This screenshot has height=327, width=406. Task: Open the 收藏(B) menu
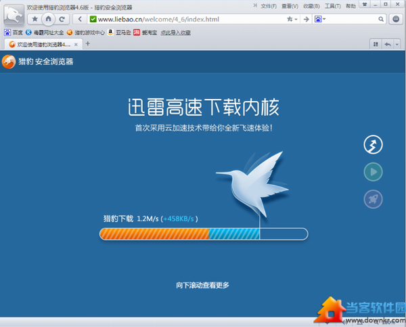coord(311,6)
